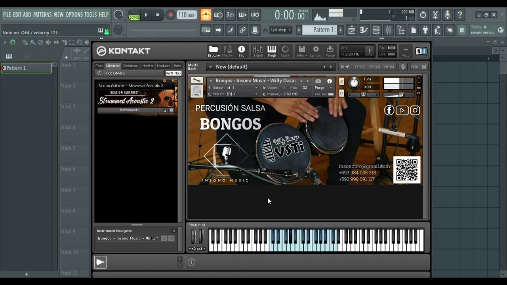Open FL Studio piano roll icon
Viewport: 507px width, 285px height.
click(364, 30)
